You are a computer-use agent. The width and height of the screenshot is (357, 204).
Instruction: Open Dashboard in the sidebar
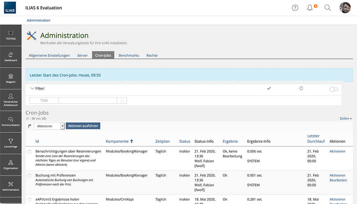[11, 57]
